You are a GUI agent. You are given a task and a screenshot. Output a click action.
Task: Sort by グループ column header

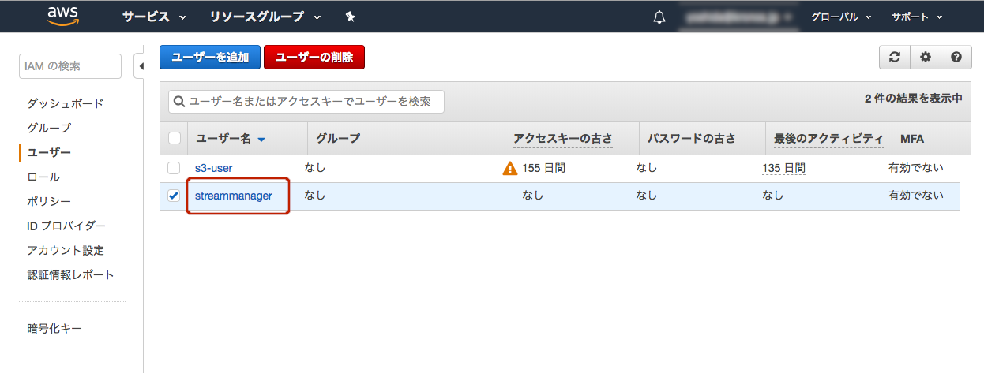click(338, 139)
